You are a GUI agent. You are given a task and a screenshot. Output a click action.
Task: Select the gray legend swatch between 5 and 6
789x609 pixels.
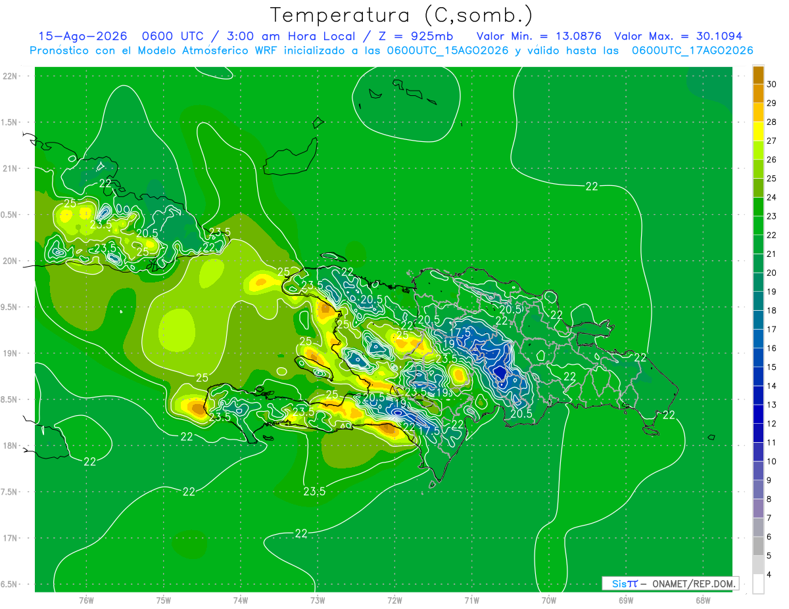[x=758, y=547]
